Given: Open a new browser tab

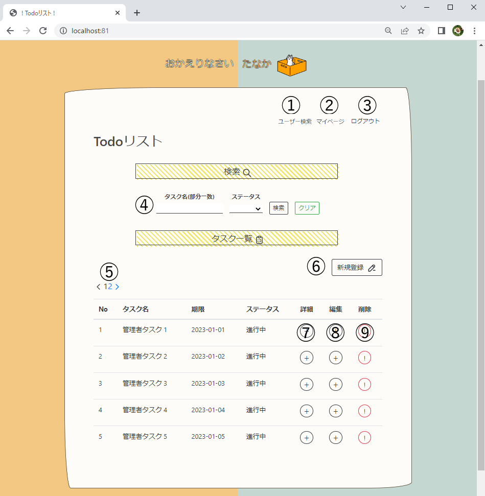Looking at the screenshot, I should pos(137,13).
